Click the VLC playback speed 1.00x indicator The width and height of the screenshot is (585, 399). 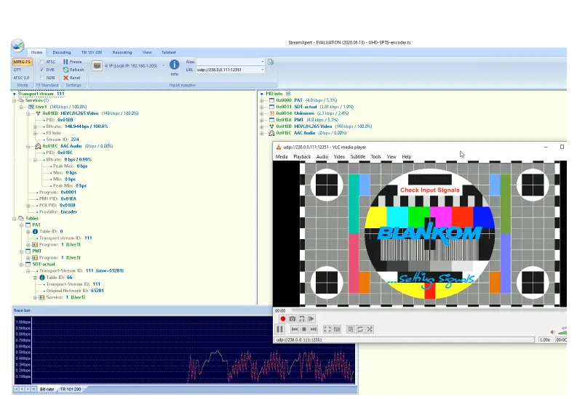pos(545,339)
